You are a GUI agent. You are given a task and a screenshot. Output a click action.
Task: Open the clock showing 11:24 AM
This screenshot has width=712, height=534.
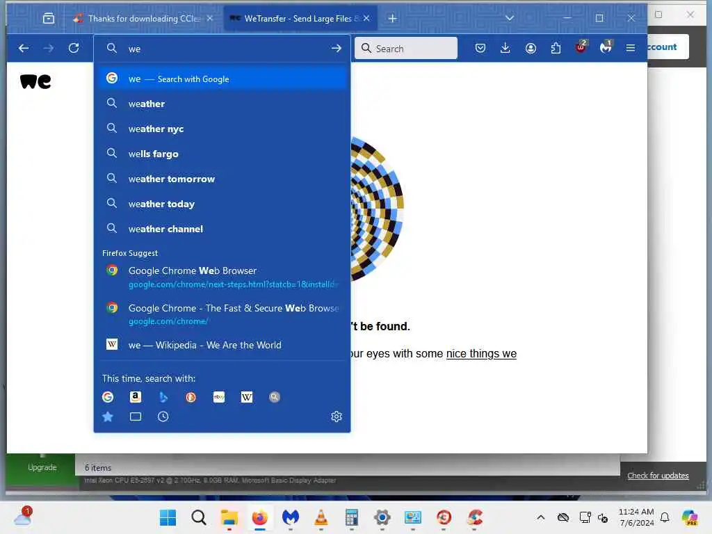point(636,517)
